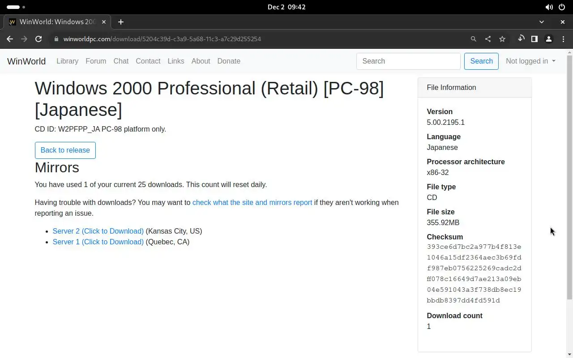Click the x86-32 architecture value
The image size is (573, 358).
click(438, 173)
